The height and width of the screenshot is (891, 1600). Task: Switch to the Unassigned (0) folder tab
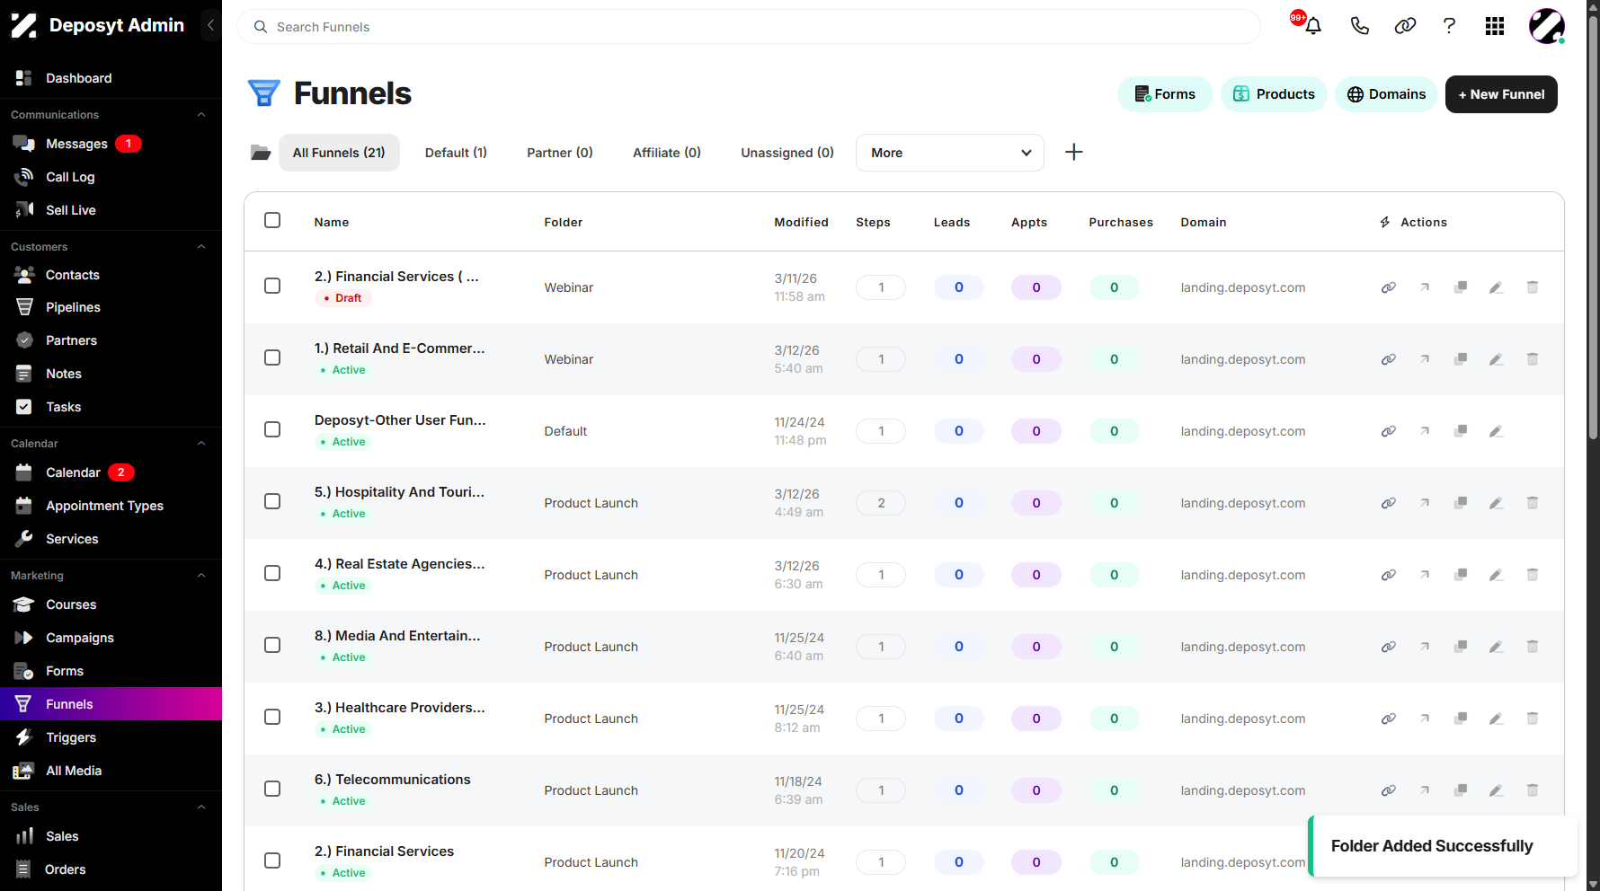(x=787, y=153)
